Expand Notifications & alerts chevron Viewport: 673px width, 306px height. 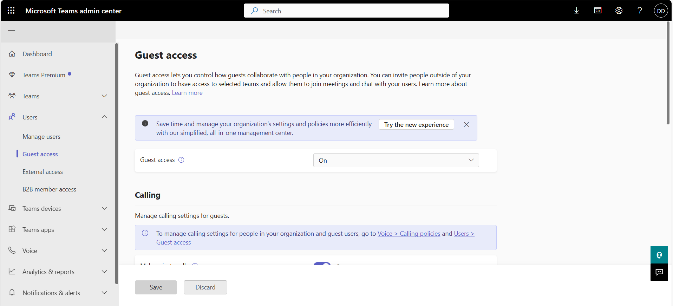[104, 293]
